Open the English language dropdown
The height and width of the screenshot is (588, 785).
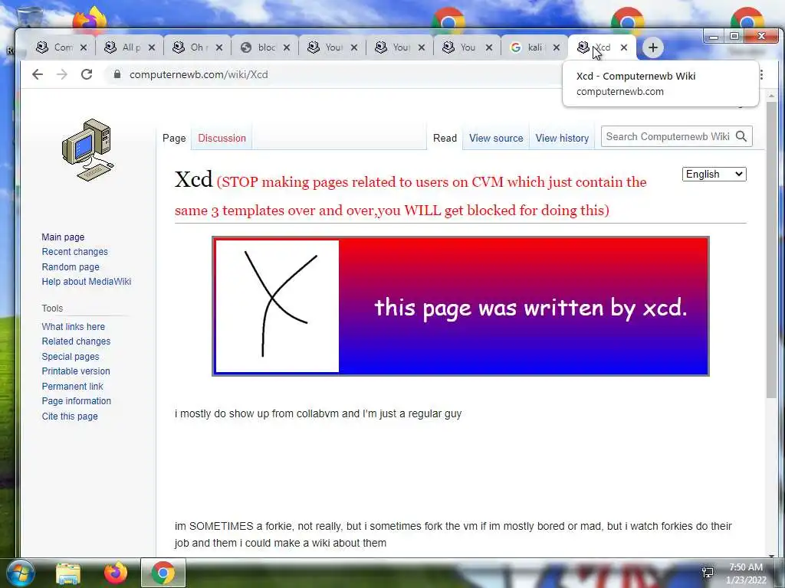tap(714, 174)
